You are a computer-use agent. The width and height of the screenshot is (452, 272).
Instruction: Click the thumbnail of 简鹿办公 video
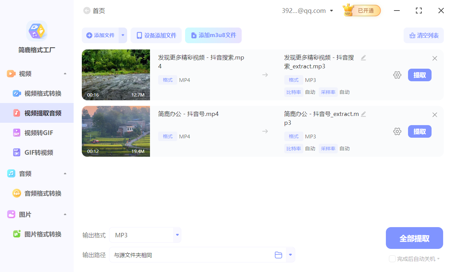click(x=116, y=131)
